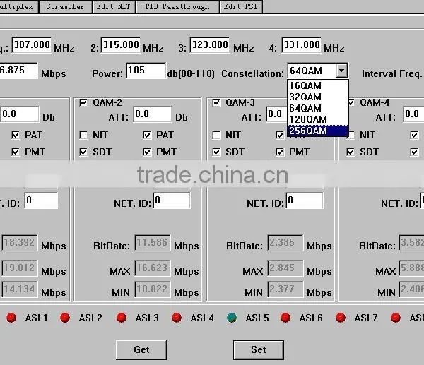Viewport: 424px width, 365px height.
Task: Toggle the PMT checkbox in QAM-2
Action: coord(147,152)
